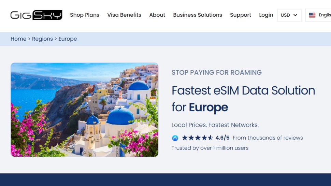Go to Home via breadcrumb

pos(18,39)
